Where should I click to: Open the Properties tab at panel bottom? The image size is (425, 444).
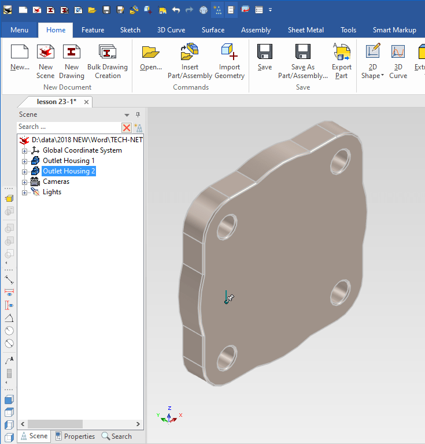point(75,436)
